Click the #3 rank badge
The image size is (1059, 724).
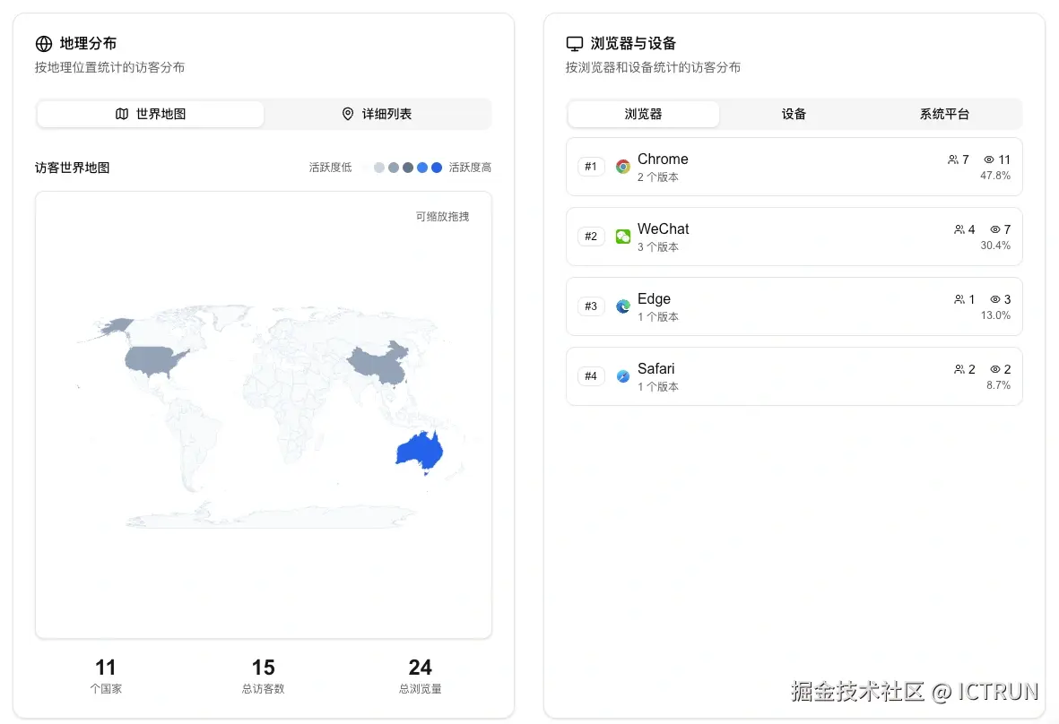tap(591, 306)
